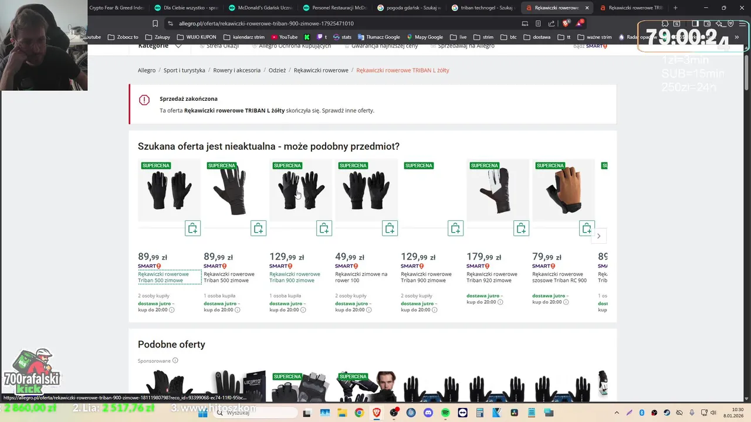This screenshot has width=751, height=422.
Task: Open the Zakupy bookmark folder
Action: tap(157, 37)
